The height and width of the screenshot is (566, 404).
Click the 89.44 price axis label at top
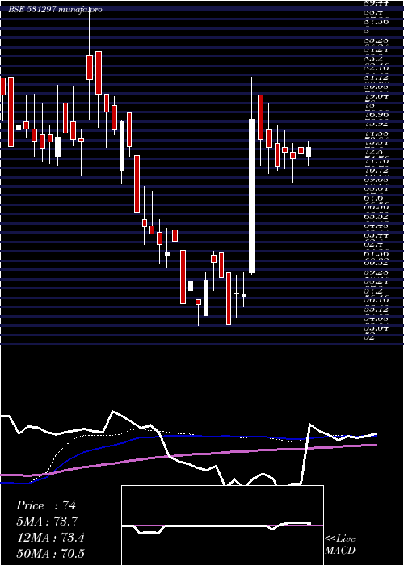[377, 3]
